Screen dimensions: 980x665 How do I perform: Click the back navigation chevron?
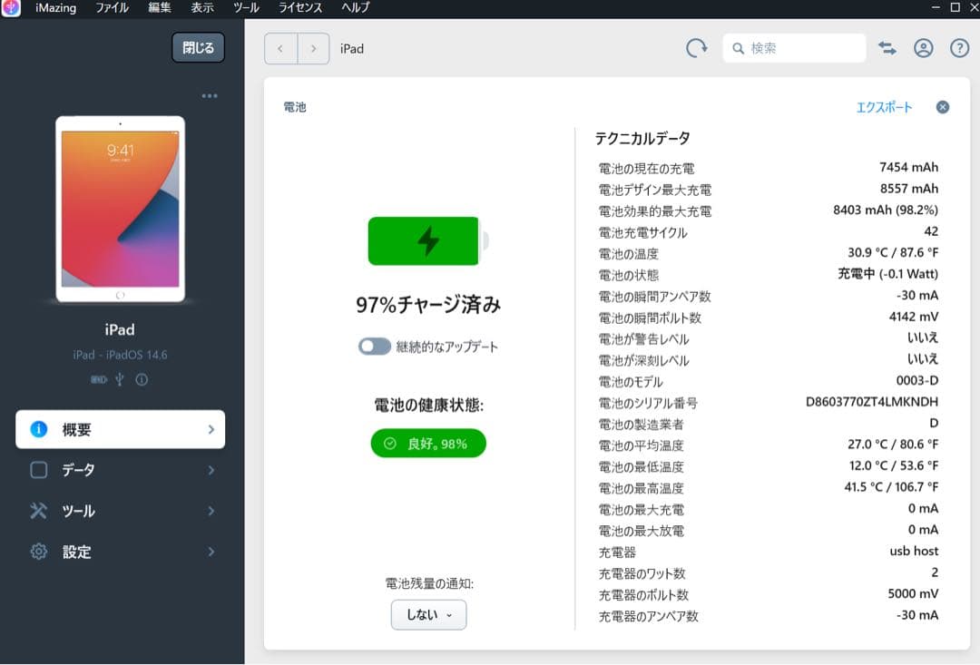(280, 47)
